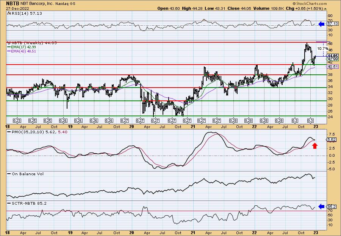
Task: Click the -5.0 label on the PMO axis
Action: [332, 169]
